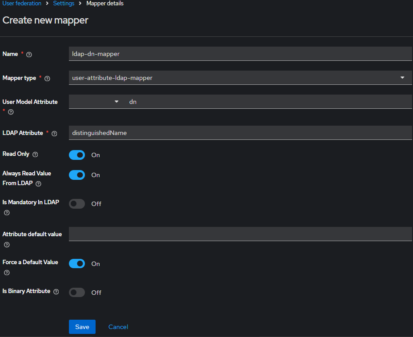Enable Is Binary Attribute toggle
Viewport: 413px width, 337px height.
click(77, 292)
